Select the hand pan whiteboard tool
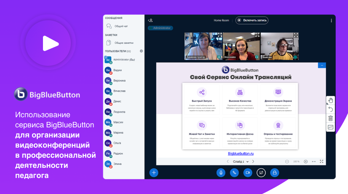This screenshot has height=194, width=348. (x=330, y=100)
